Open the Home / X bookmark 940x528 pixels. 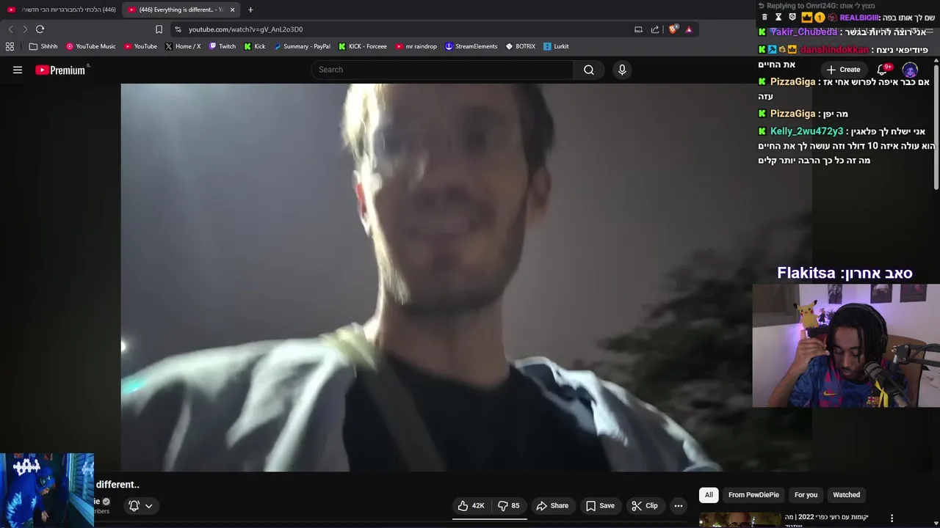tap(183, 46)
